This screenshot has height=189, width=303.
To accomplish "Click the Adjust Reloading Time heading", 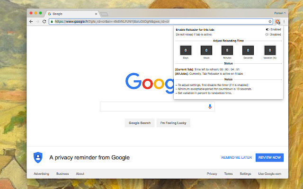I will point(228,41).
